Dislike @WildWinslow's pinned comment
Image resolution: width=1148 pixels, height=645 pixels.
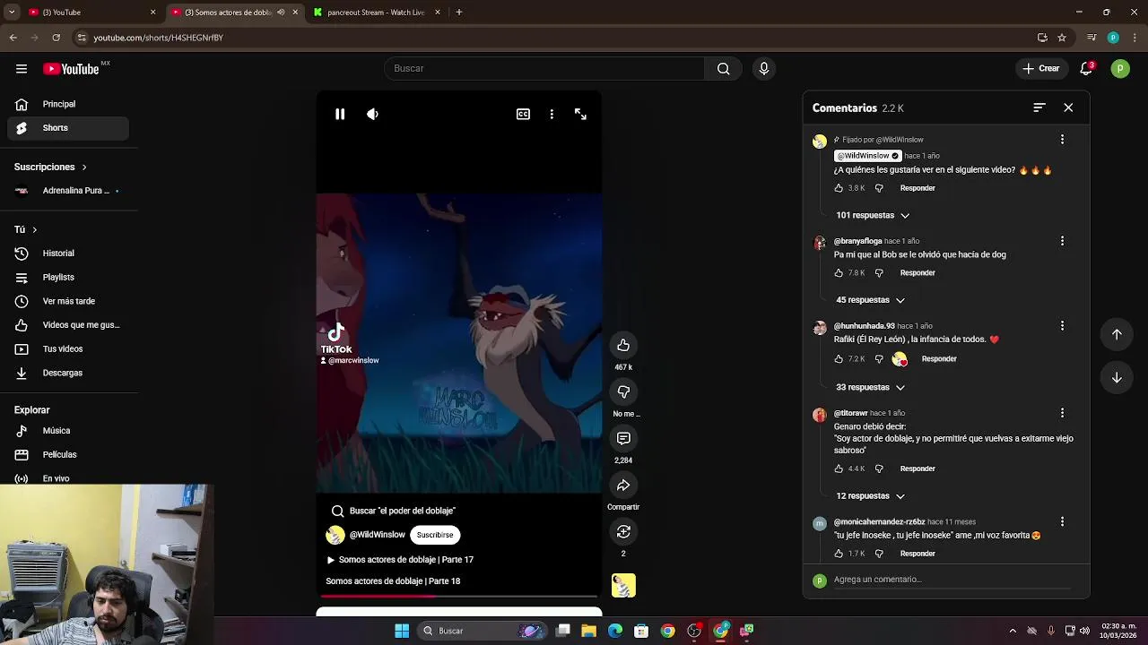tap(879, 188)
